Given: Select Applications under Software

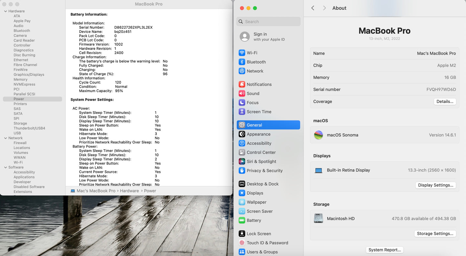Looking at the screenshot, I should pos(24,177).
